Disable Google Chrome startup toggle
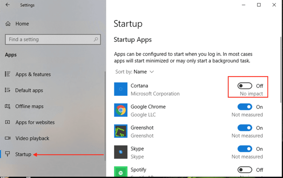 tap(245, 107)
